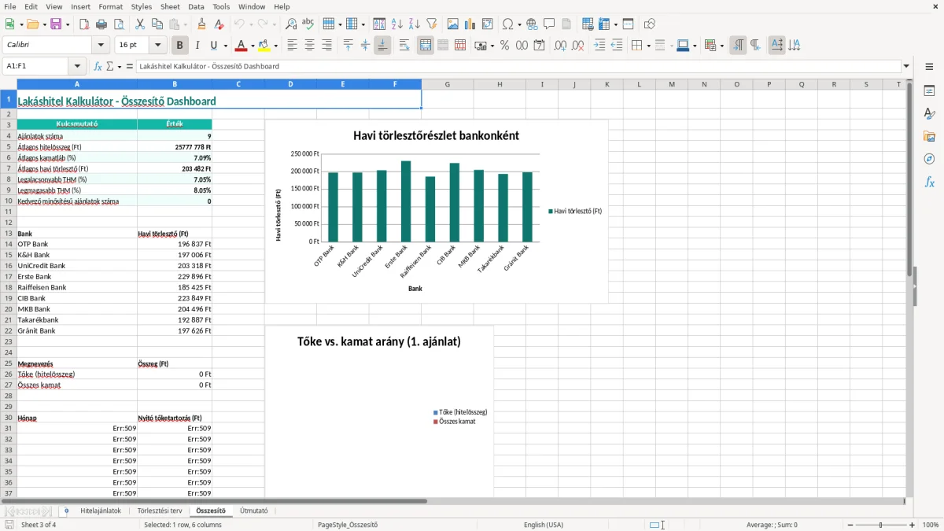Screen dimensions: 944x531
Task: Switch to the Hitelajánlatok sheet tab
Action: pos(101,511)
